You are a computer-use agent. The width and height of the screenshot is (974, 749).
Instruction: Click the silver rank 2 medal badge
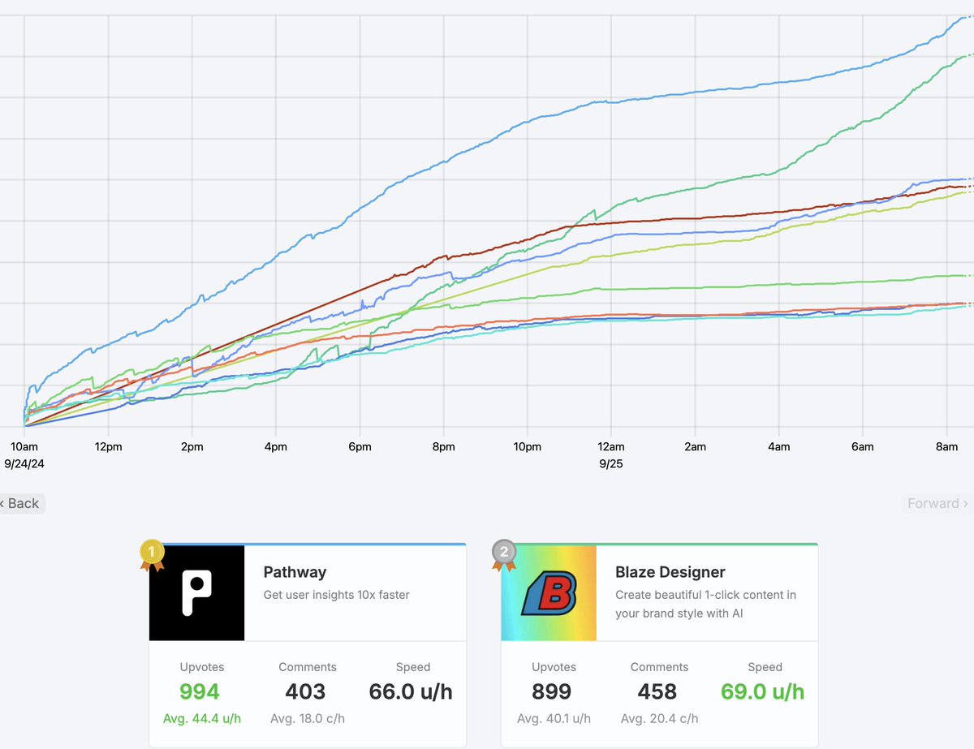click(x=504, y=554)
